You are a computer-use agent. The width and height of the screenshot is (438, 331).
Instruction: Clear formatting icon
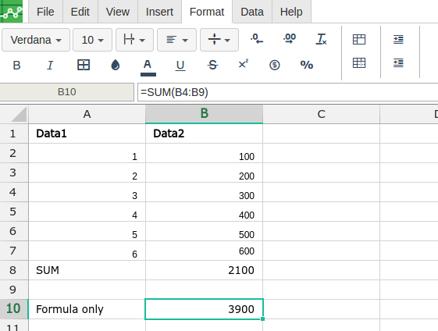pos(321,39)
